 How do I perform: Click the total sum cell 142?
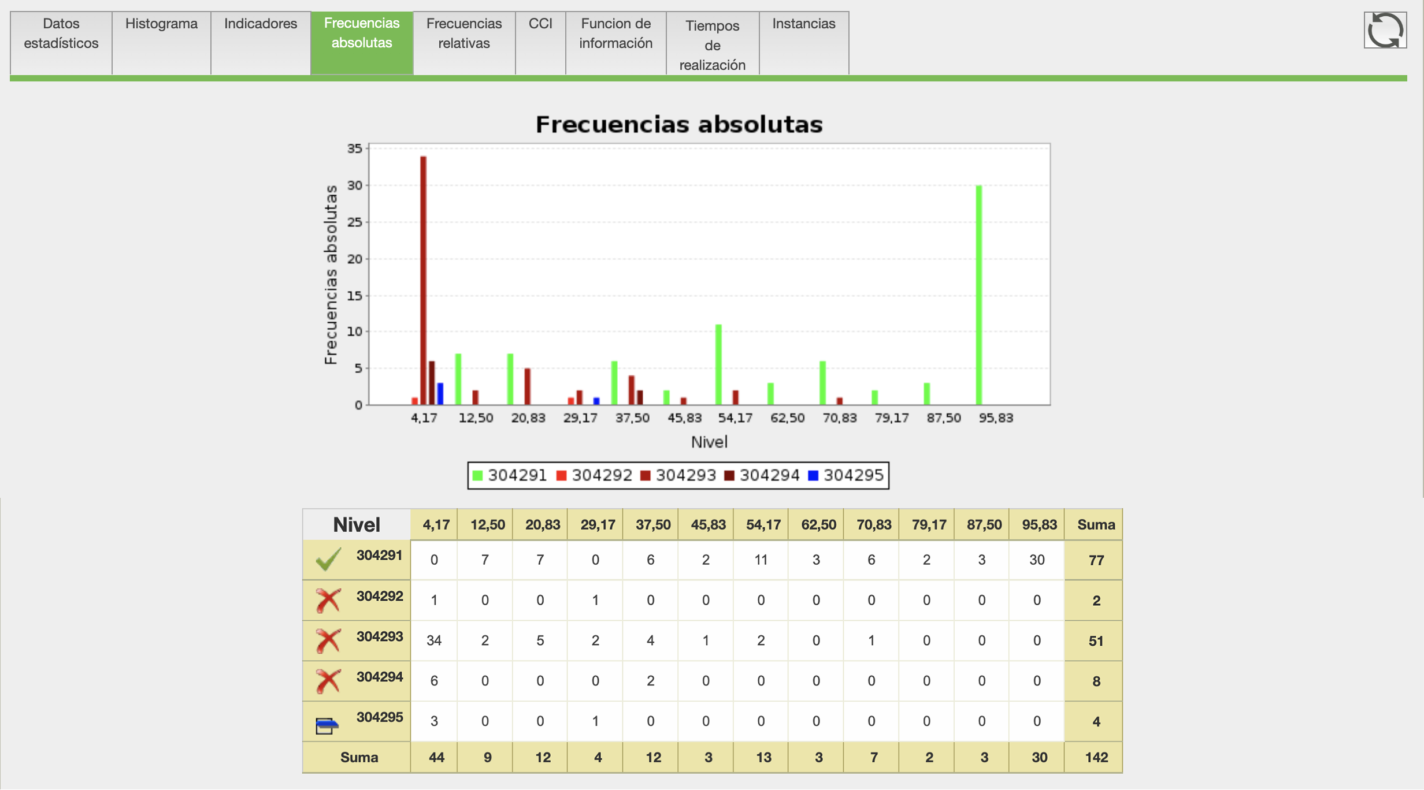(x=1095, y=757)
